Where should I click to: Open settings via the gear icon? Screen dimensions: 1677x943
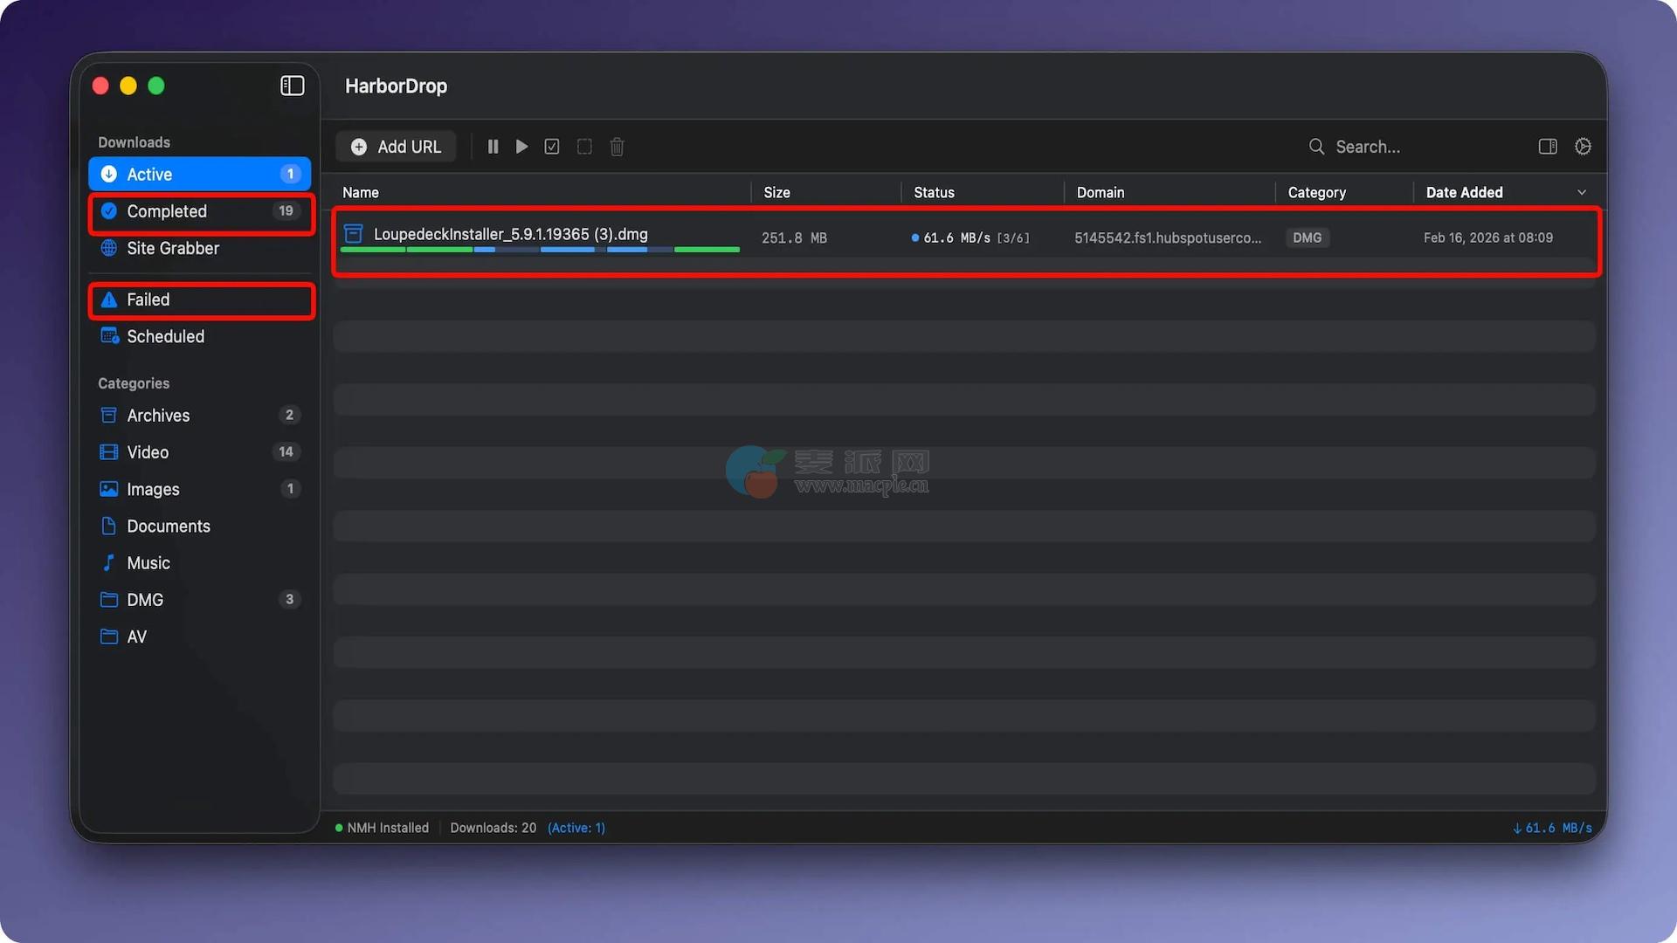[1583, 147]
